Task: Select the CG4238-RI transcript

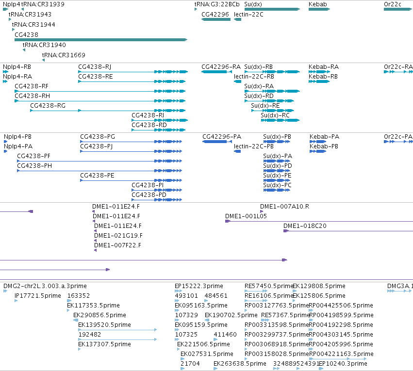Action: (x=160, y=120)
